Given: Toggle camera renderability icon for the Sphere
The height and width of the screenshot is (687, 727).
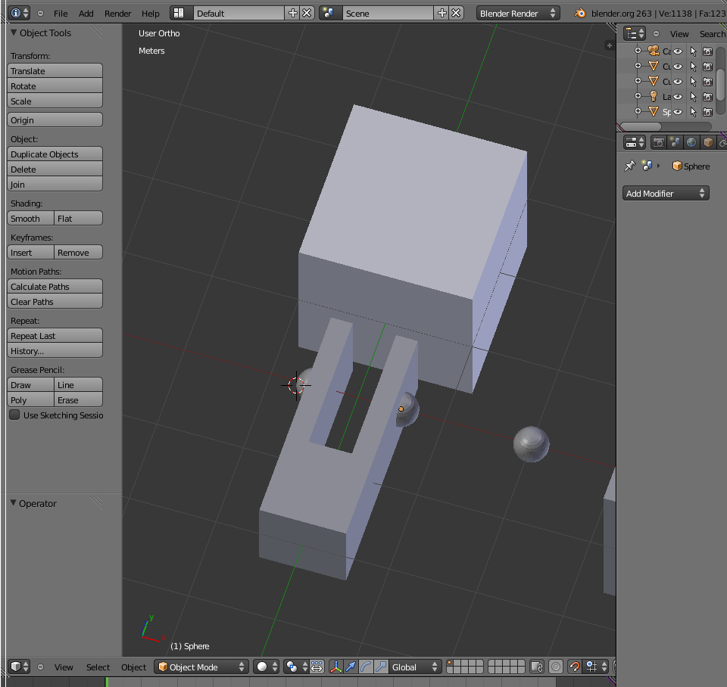Looking at the screenshot, I should tap(707, 112).
